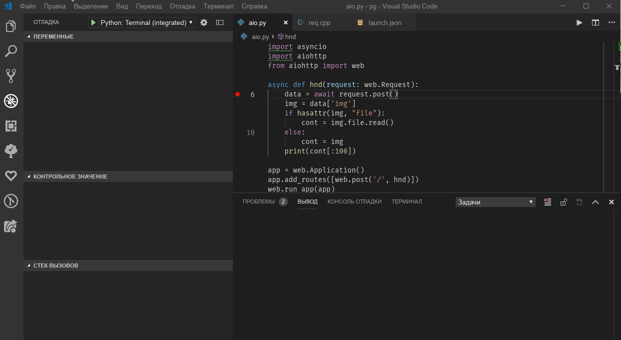Image resolution: width=621 pixels, height=340 pixels.
Task: Place cursor on 'import asyncio' line
Action: (297, 46)
